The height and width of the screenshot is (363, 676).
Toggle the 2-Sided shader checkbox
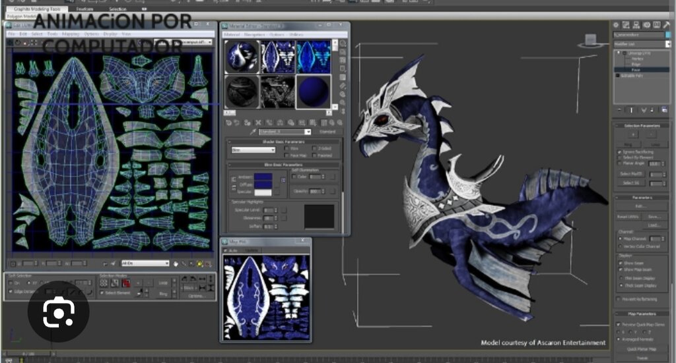click(314, 148)
